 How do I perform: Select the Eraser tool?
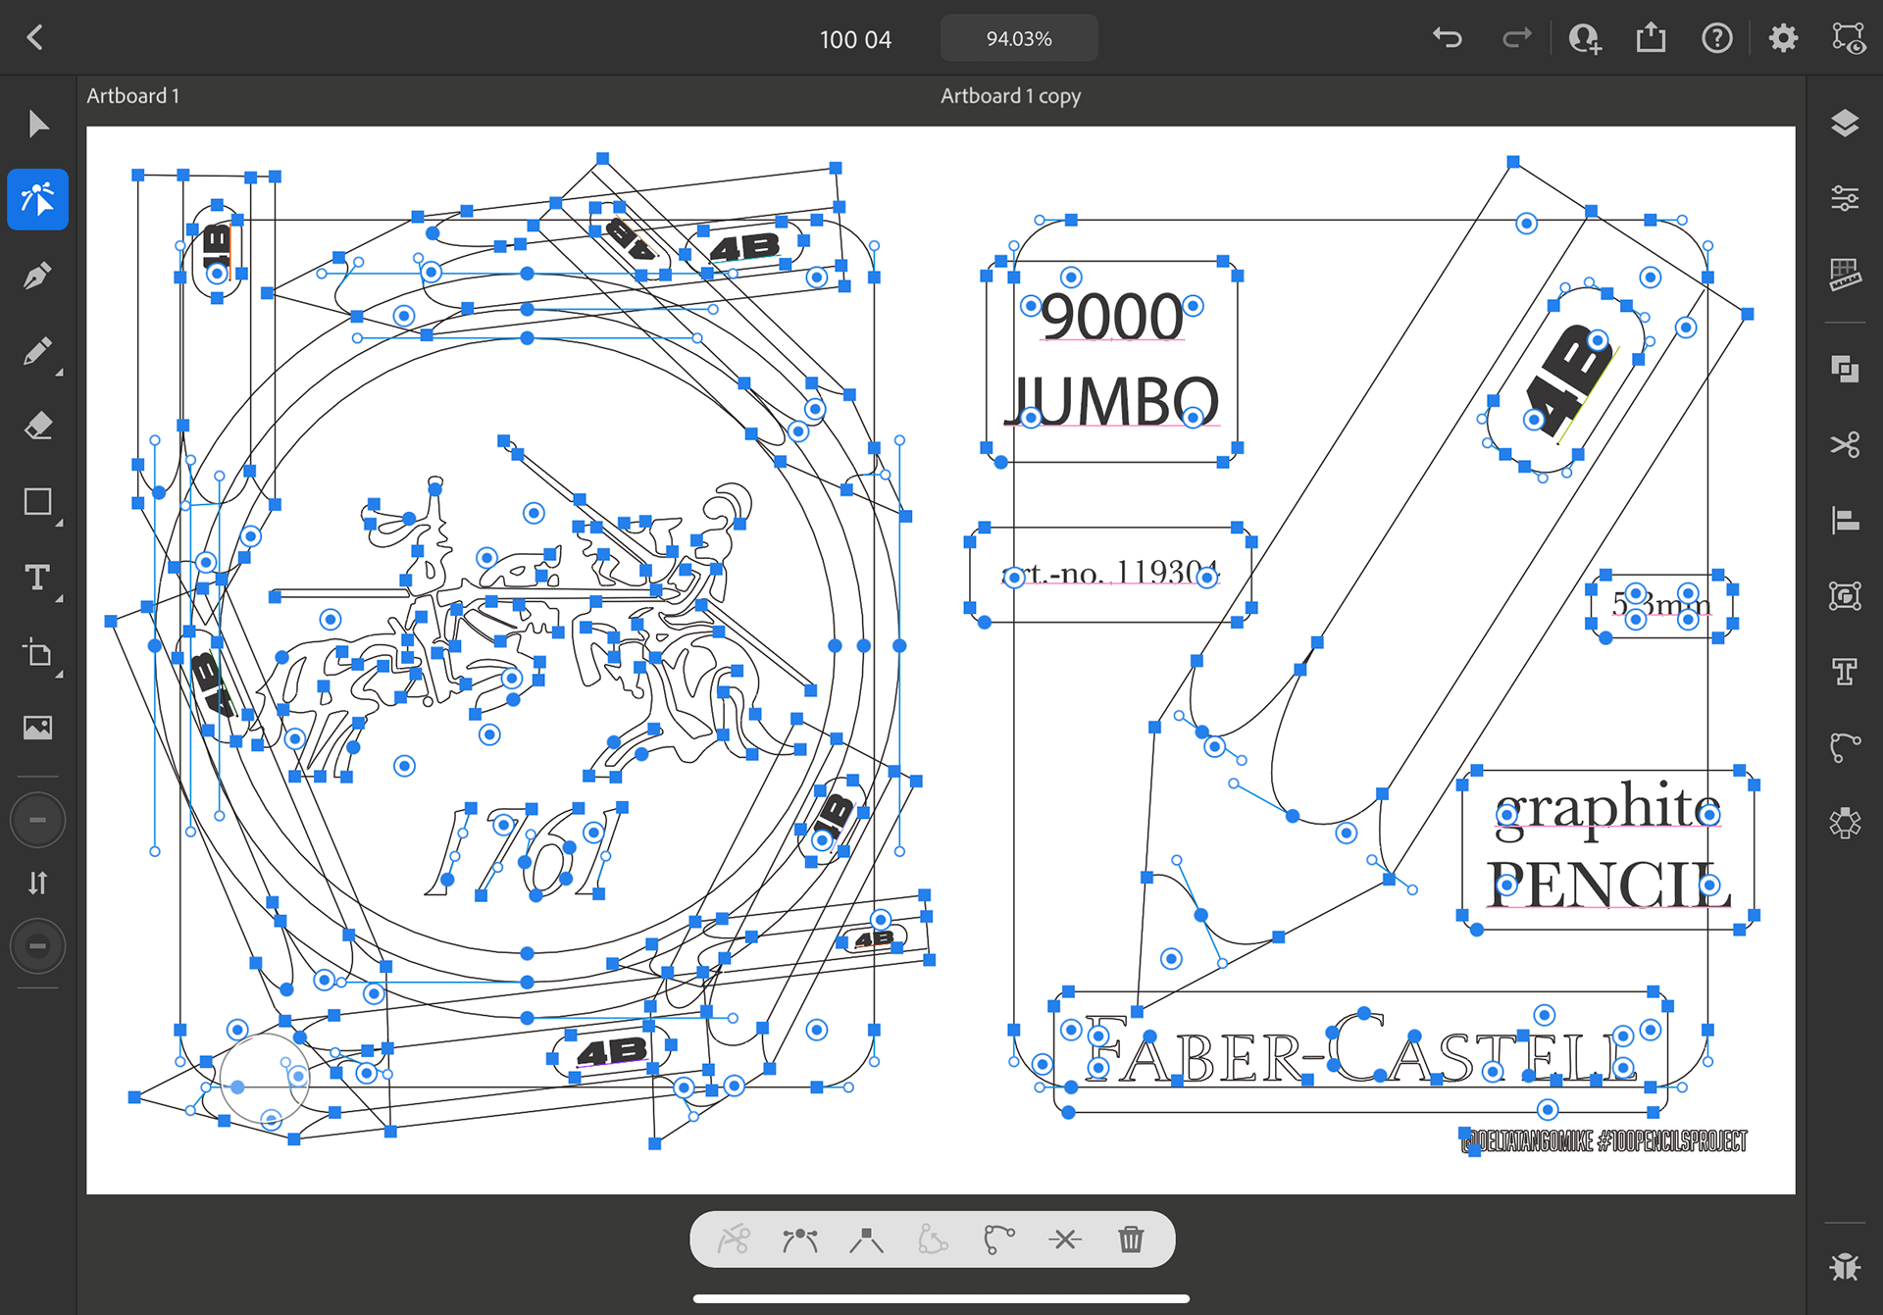click(x=37, y=426)
